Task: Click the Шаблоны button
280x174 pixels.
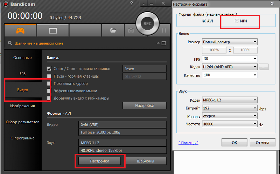Action: (x=145, y=161)
